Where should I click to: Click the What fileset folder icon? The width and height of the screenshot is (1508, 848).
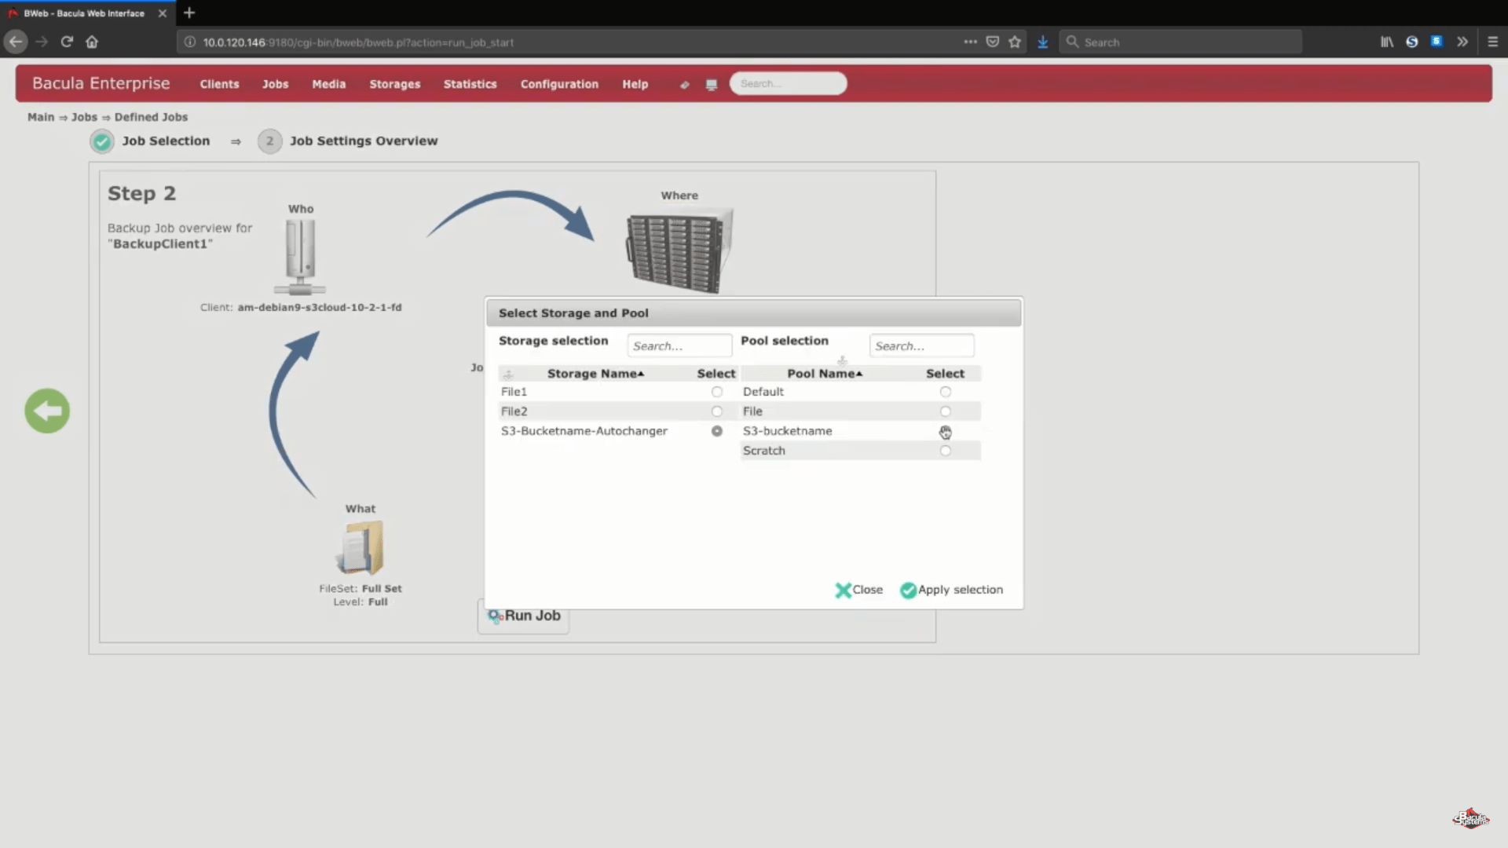click(x=361, y=547)
